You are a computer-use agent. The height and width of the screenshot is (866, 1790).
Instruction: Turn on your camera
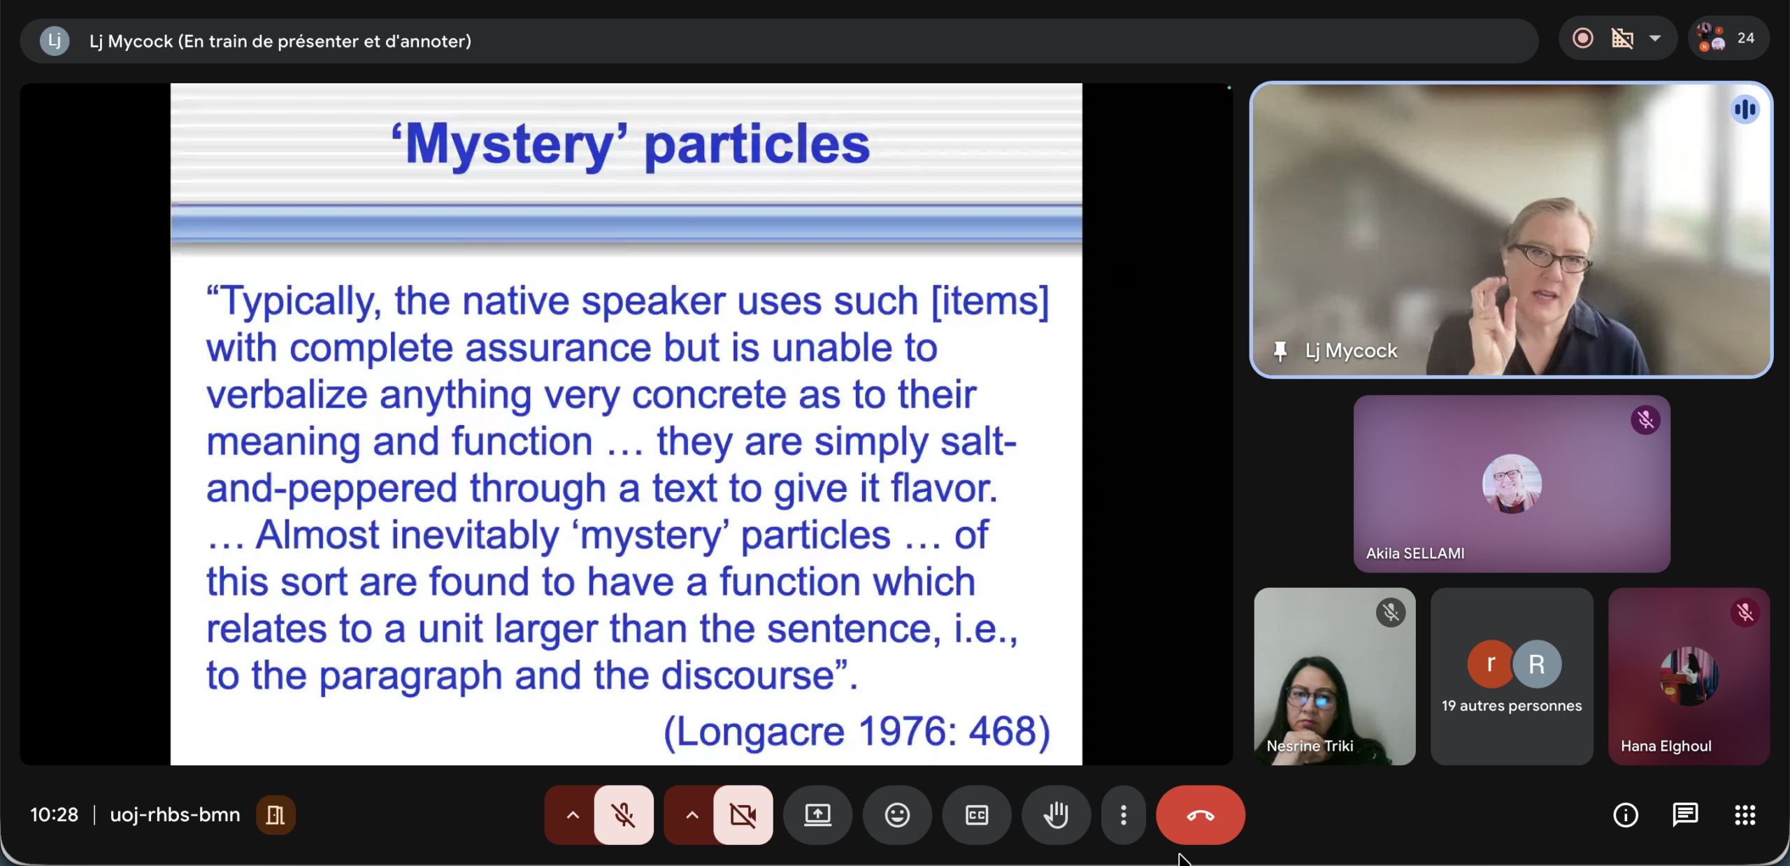pyautogui.click(x=743, y=815)
